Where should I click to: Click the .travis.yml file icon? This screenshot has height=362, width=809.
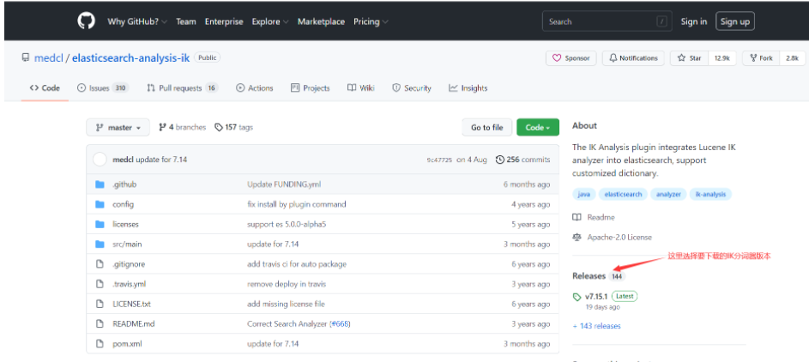[x=100, y=284]
